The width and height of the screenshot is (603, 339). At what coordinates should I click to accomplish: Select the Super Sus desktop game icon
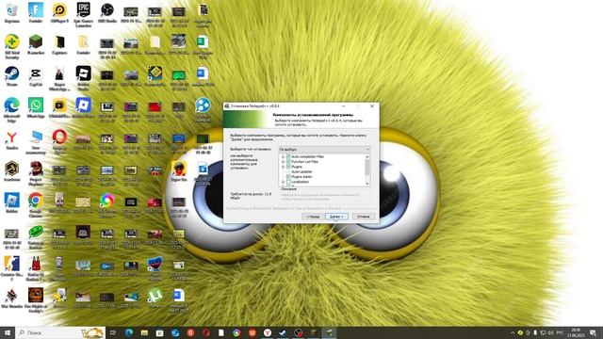[x=179, y=171]
